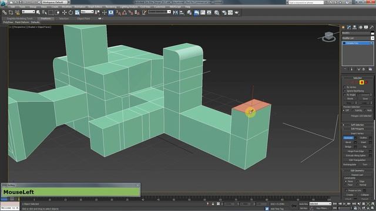The image size is (376, 211).
Task: Click the Unlink Selection tool
Action: (x=11, y=12)
